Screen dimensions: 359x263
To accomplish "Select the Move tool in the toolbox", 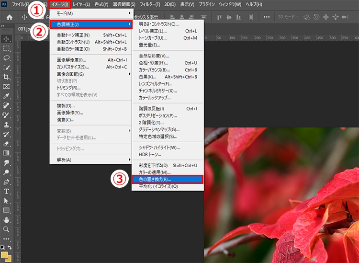I will click(6, 39).
